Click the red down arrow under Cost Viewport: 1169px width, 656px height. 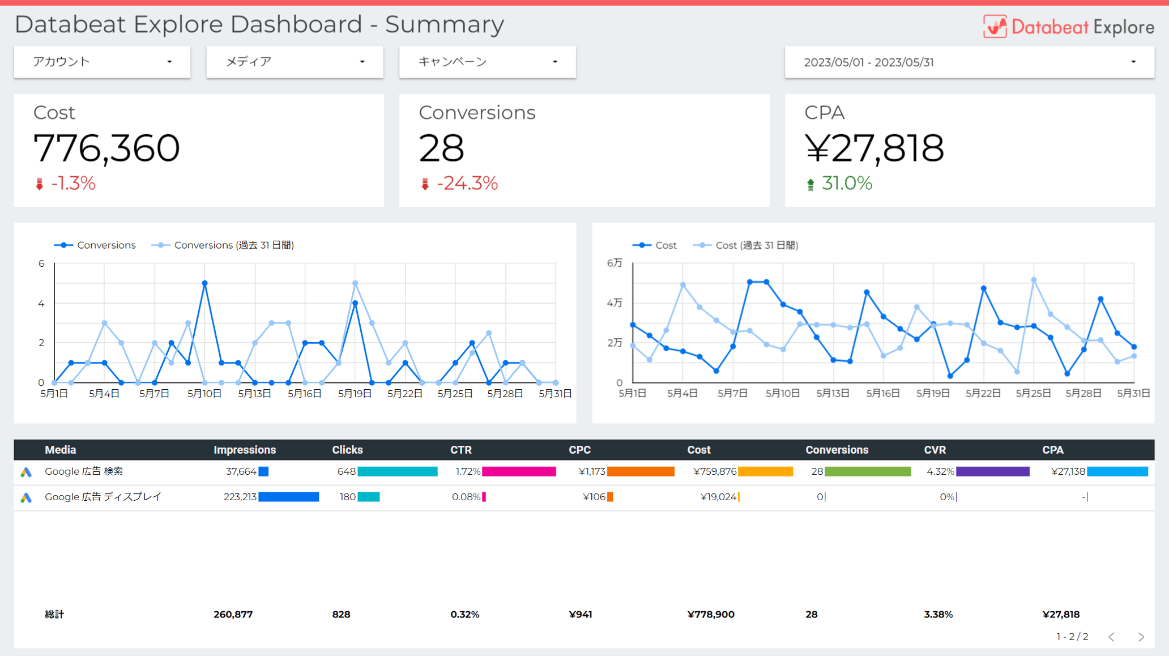click(x=40, y=184)
